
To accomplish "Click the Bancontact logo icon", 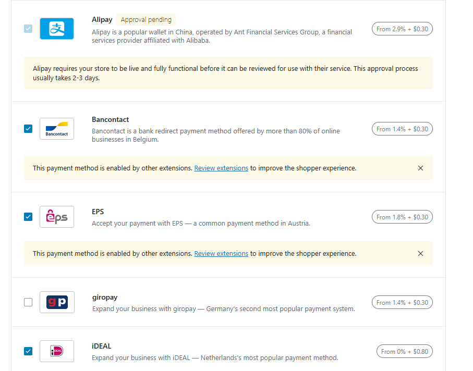I will coord(57,129).
